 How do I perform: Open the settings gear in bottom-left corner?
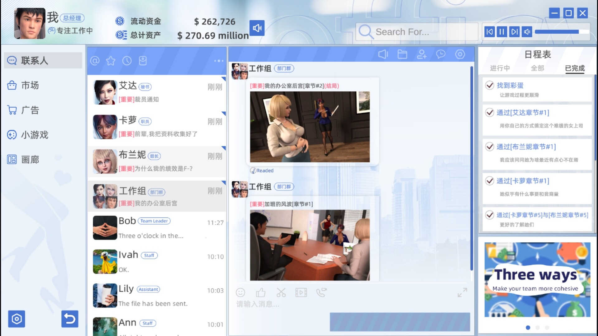click(17, 319)
